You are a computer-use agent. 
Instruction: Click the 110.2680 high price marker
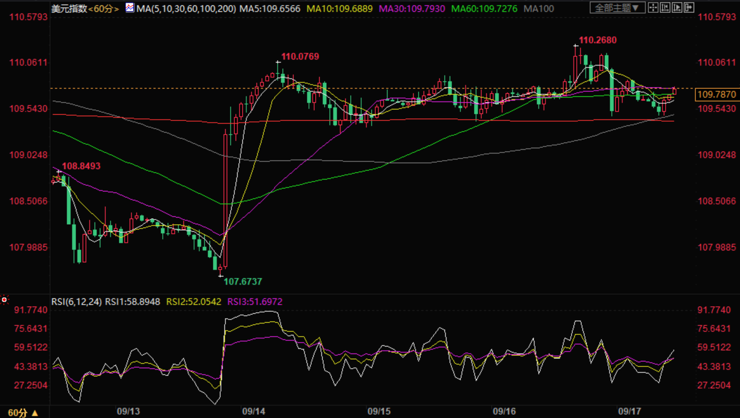(x=597, y=40)
